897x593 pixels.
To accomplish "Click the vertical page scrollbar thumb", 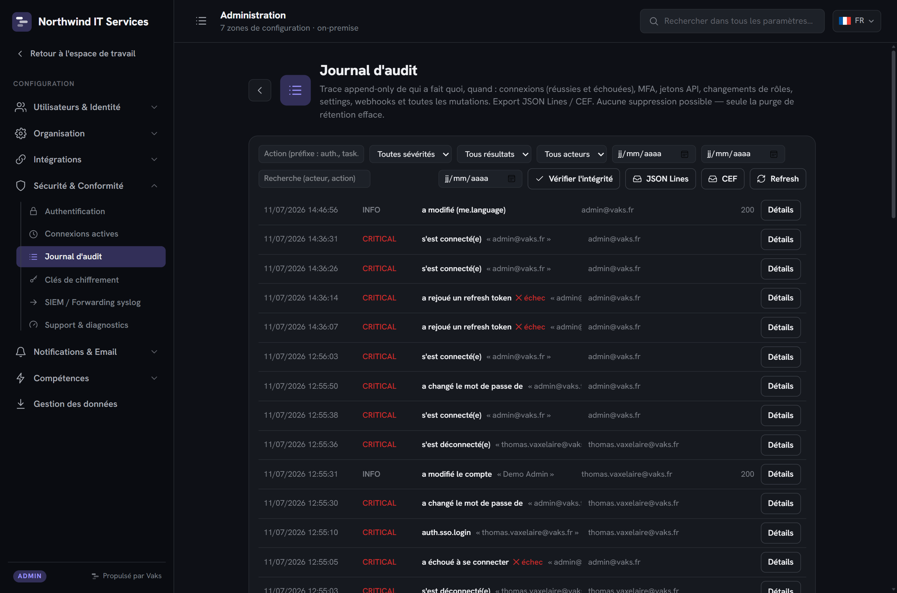I will [x=893, y=134].
